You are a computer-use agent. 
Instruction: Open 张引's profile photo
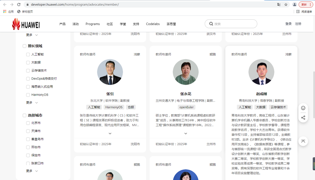110,72
